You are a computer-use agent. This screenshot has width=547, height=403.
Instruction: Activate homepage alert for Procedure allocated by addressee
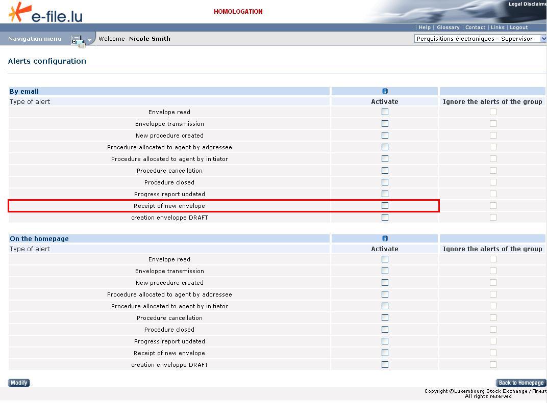pyautogui.click(x=385, y=294)
